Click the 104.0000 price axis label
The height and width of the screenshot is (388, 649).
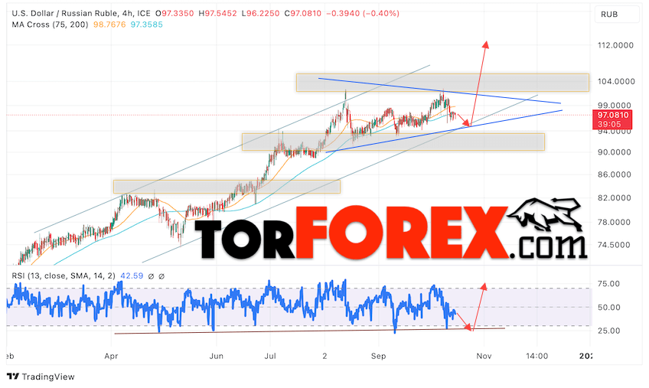tap(616, 81)
